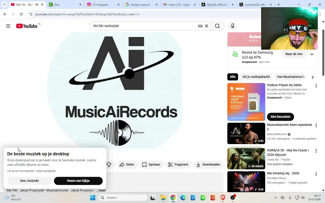This screenshot has height=203, width=325.
Task: Accept popup via Neem een kijkje
Action: click(78, 181)
